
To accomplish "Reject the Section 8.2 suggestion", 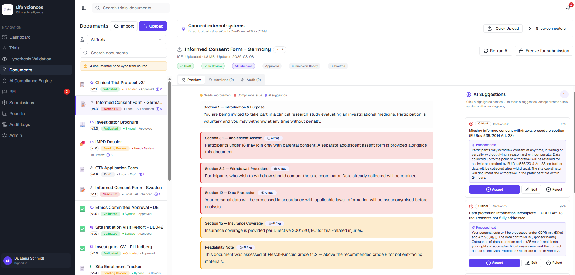I will point(554,189).
